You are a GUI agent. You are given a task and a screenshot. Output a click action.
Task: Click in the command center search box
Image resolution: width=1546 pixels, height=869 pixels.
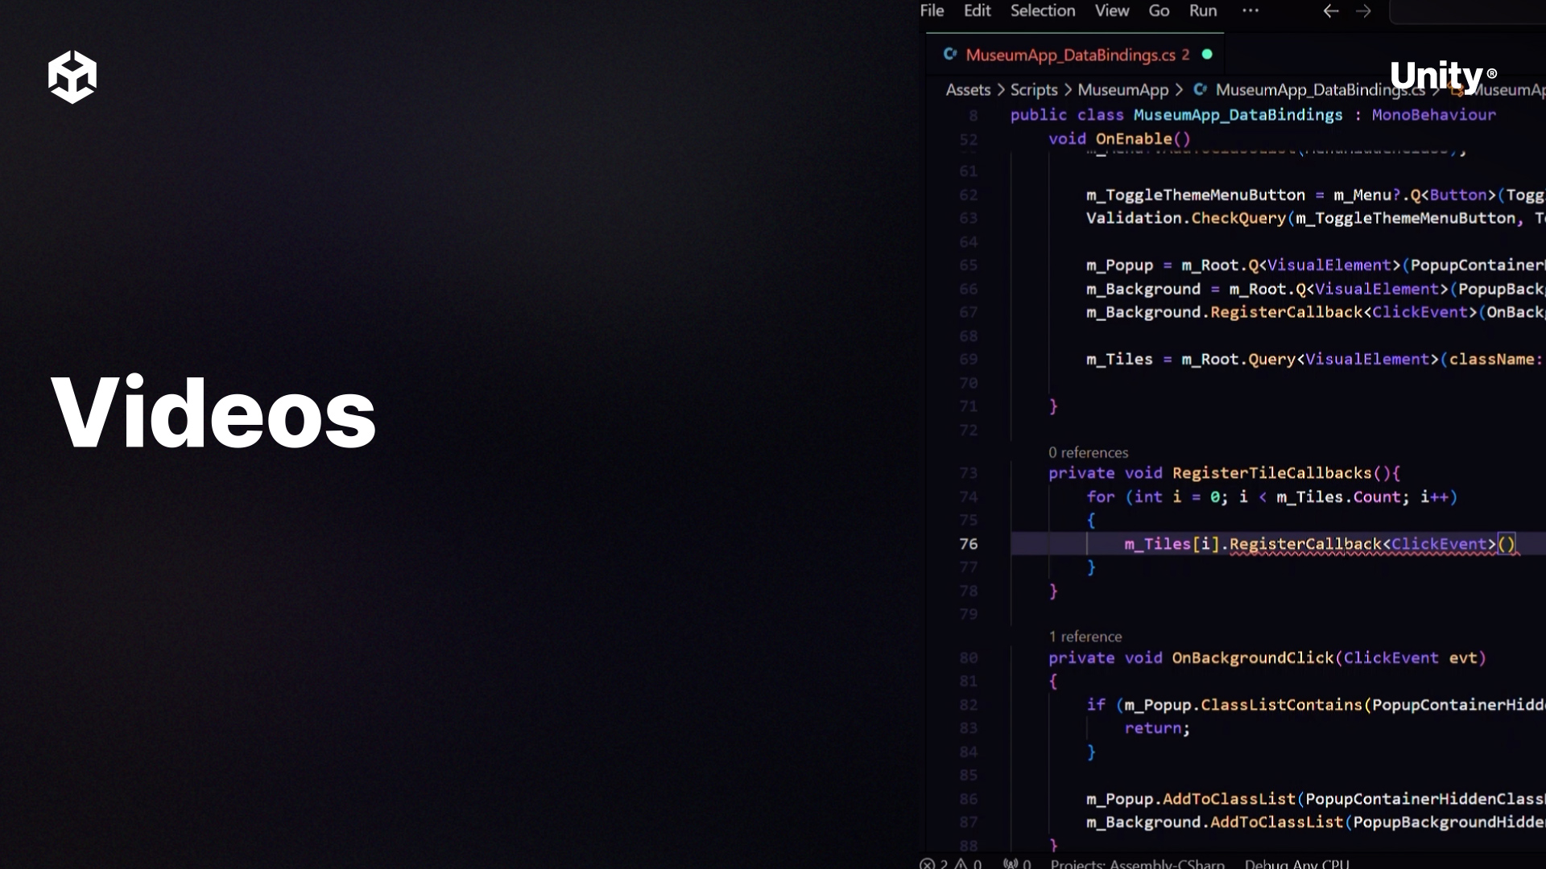coord(1470,11)
